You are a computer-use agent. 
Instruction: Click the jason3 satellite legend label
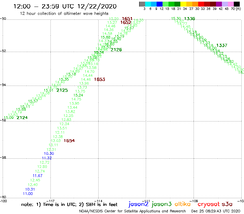(162, 204)
